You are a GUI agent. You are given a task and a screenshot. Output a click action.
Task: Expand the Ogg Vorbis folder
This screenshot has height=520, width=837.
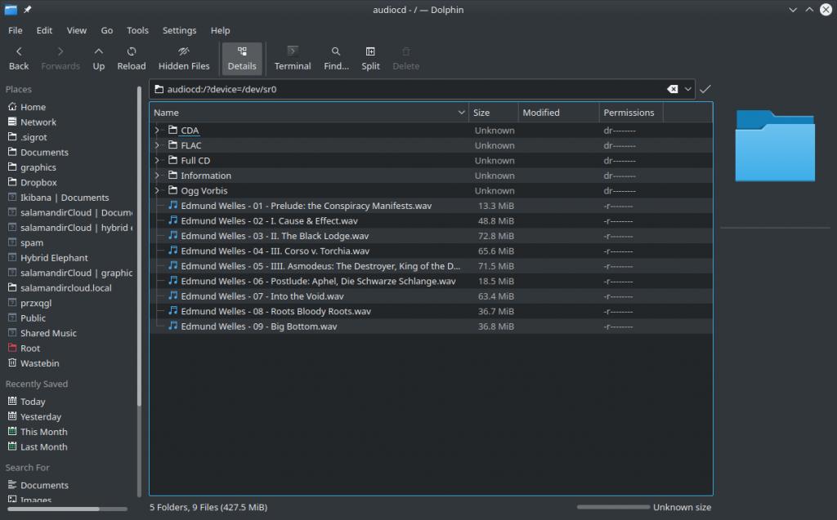158,191
